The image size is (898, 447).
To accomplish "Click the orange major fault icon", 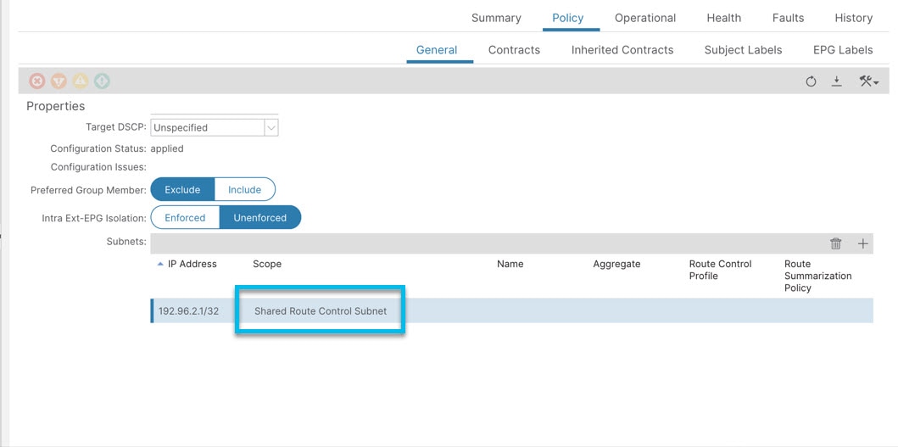I will [x=59, y=81].
